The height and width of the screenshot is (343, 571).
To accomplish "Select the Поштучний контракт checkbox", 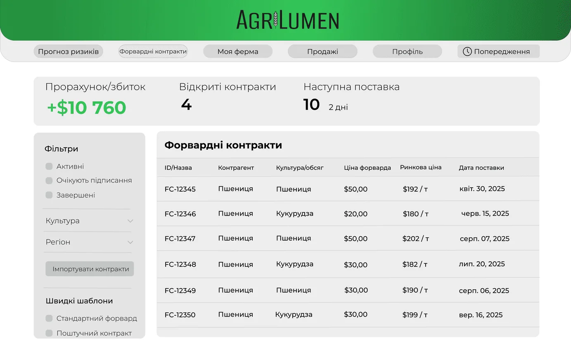I will (49, 333).
